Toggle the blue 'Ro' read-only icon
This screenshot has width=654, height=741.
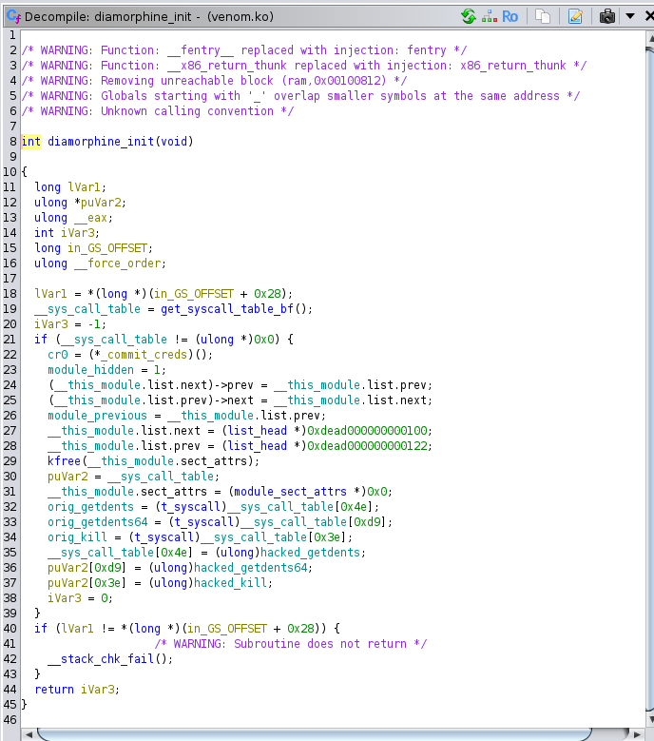pyautogui.click(x=510, y=17)
